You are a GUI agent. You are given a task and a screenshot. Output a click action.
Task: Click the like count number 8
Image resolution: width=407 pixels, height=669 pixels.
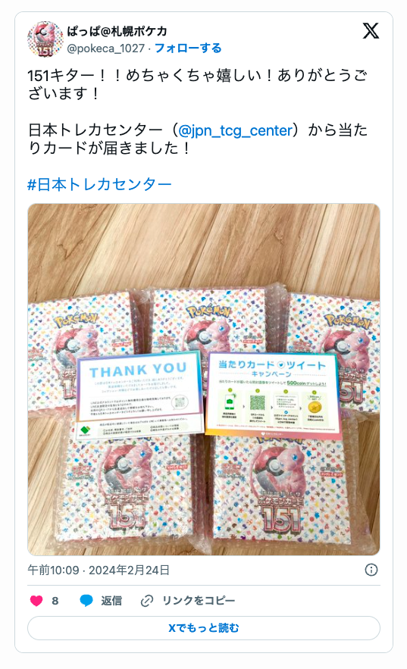point(55,601)
